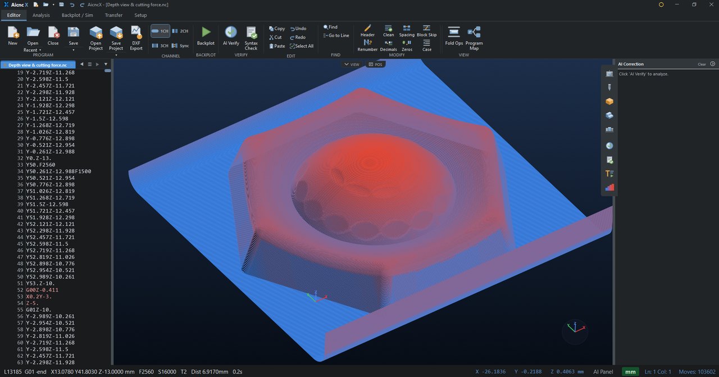The image size is (719, 377).
Task: Open the Setup ribbon tab
Action: [x=140, y=15]
